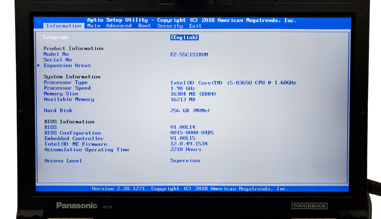Expand the Expansion Areas submenu
Viewport: 381px width, 219px height.
coord(67,65)
